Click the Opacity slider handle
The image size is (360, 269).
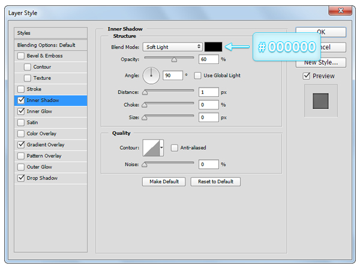(x=174, y=59)
